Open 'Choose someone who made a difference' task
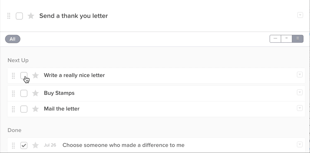The height and width of the screenshot is (153, 310). click(x=123, y=145)
